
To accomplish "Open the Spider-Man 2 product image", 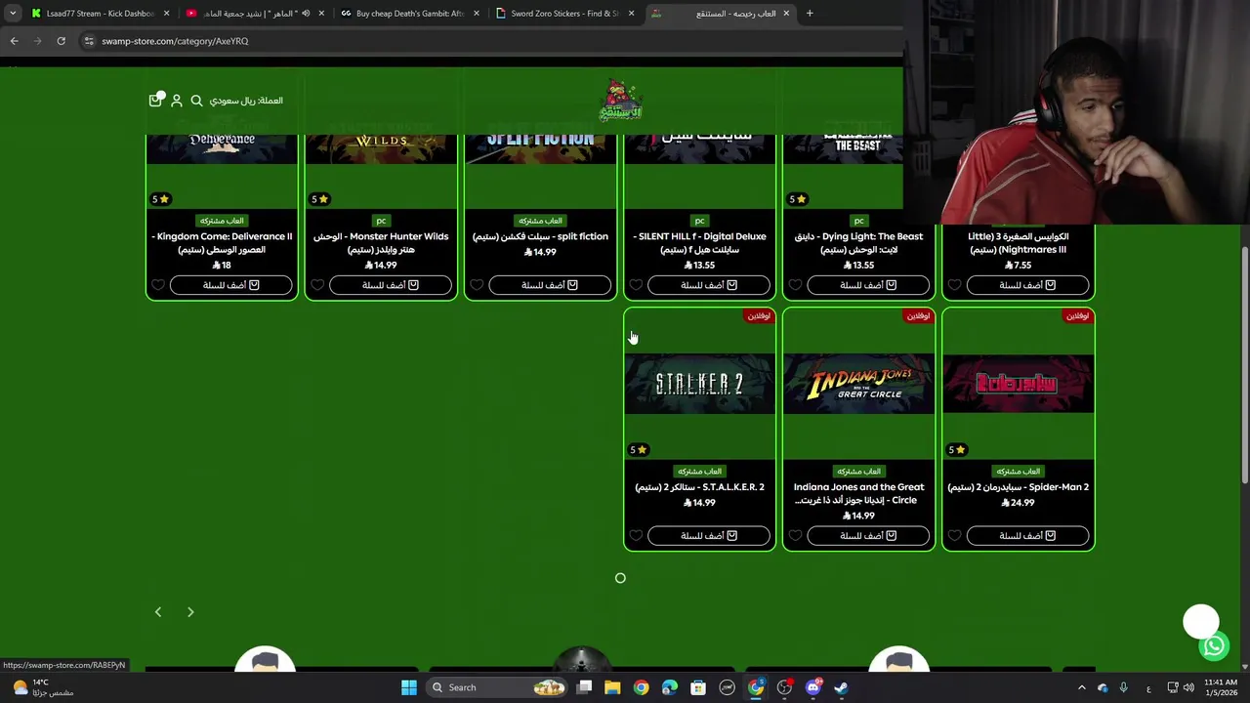I will tap(1018, 384).
